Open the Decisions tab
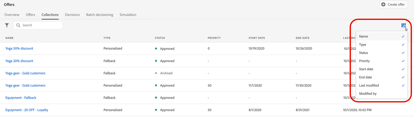This screenshot has width=414, height=117. 72,15
